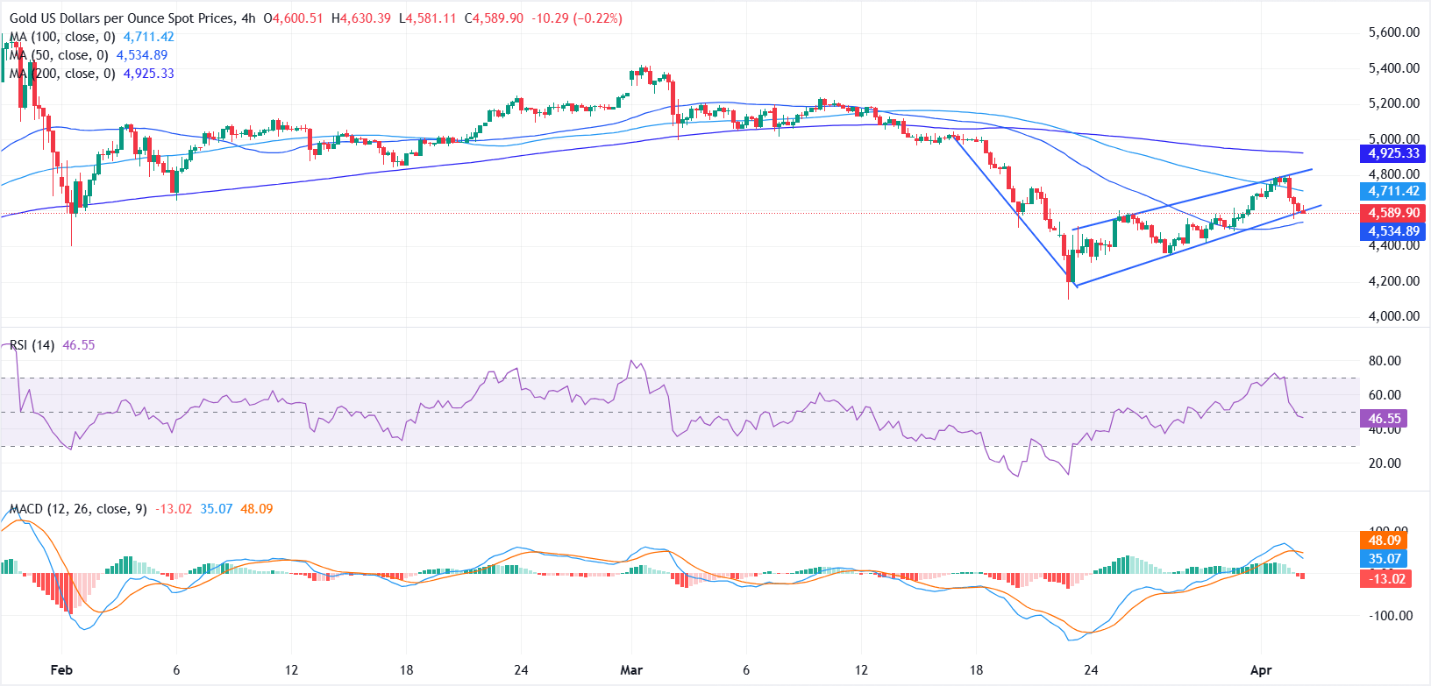Open the RSI (14) indicator label
Image resolution: width=1431 pixels, height=686 pixels.
pyautogui.click(x=32, y=345)
